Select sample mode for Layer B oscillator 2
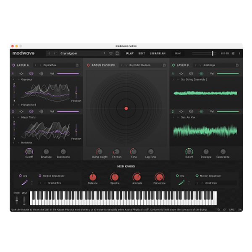This screenshot has width=252, height=252. 201,111
